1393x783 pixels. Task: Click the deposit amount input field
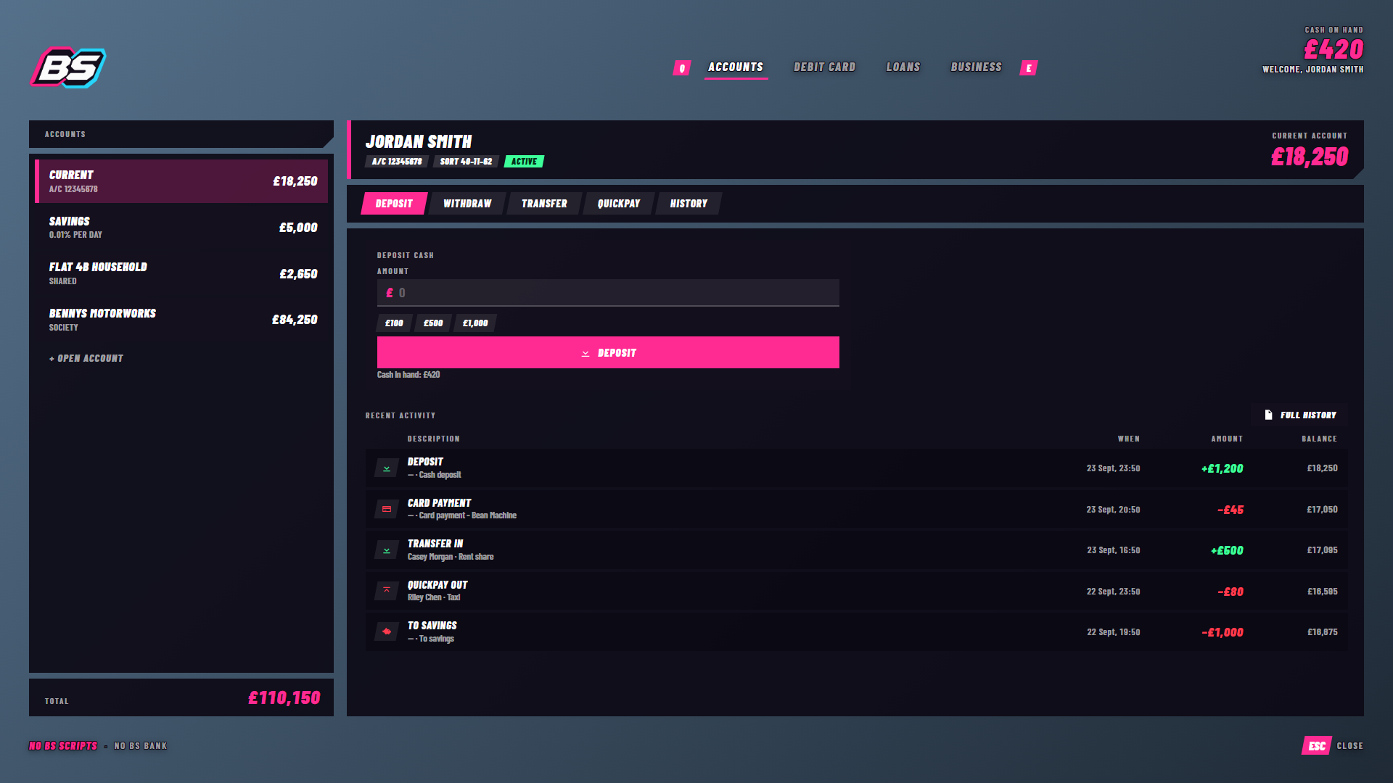pyautogui.click(x=608, y=293)
